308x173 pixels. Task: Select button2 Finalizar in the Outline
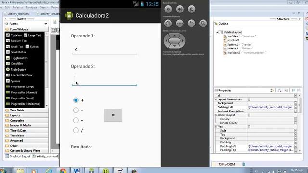point(238,49)
